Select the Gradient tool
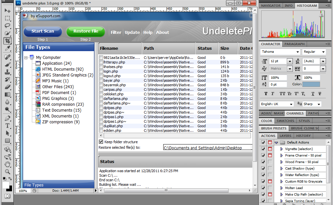 tap(7, 95)
